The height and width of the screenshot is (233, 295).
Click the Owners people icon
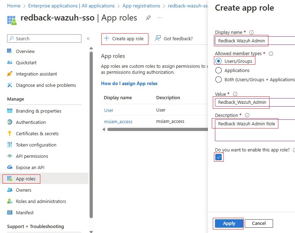pyautogui.click(x=10, y=190)
